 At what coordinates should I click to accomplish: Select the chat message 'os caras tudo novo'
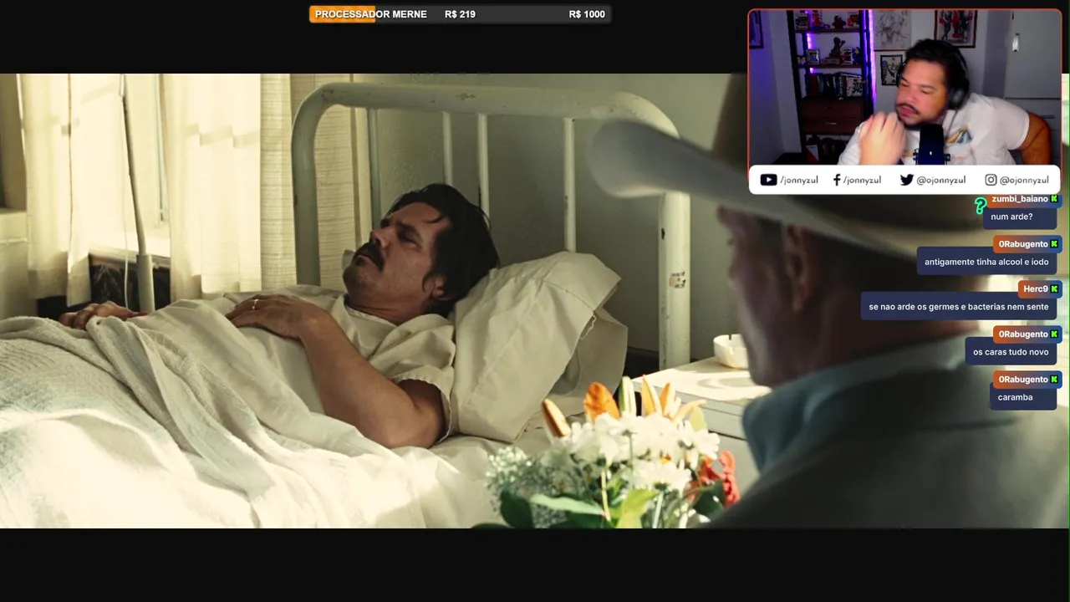point(1011,352)
